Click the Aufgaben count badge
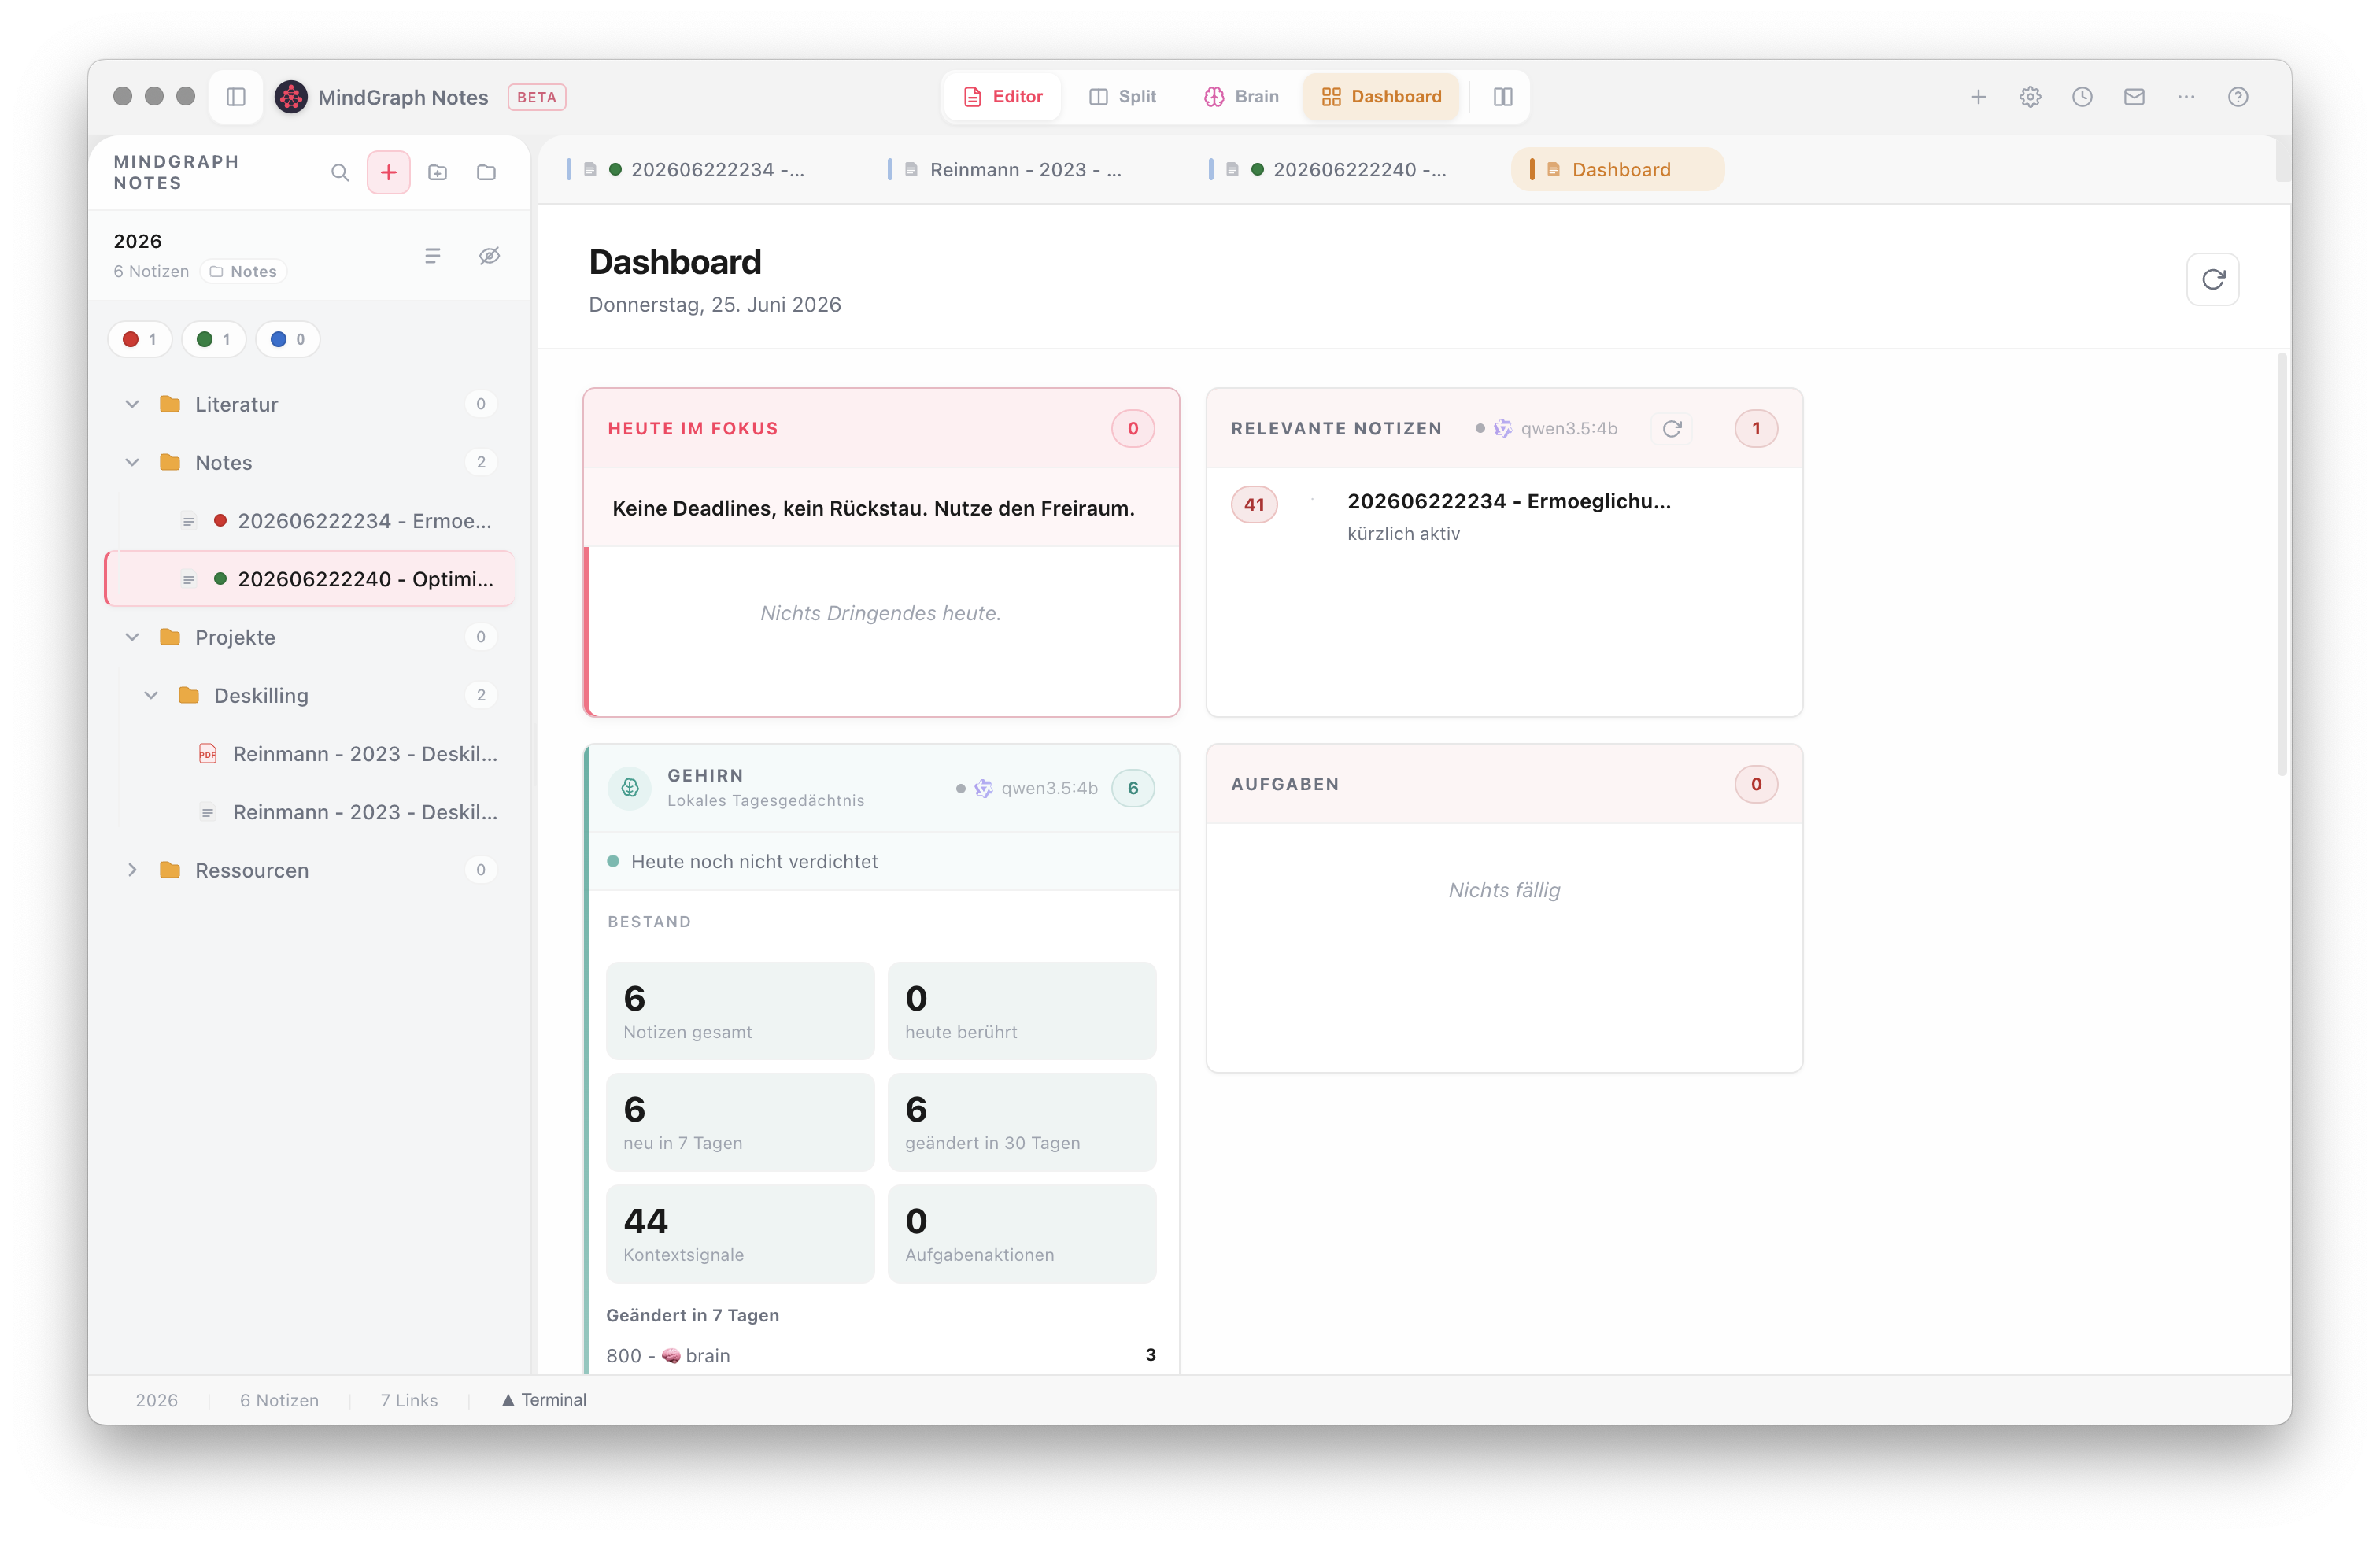2380x1541 pixels. point(1756,784)
